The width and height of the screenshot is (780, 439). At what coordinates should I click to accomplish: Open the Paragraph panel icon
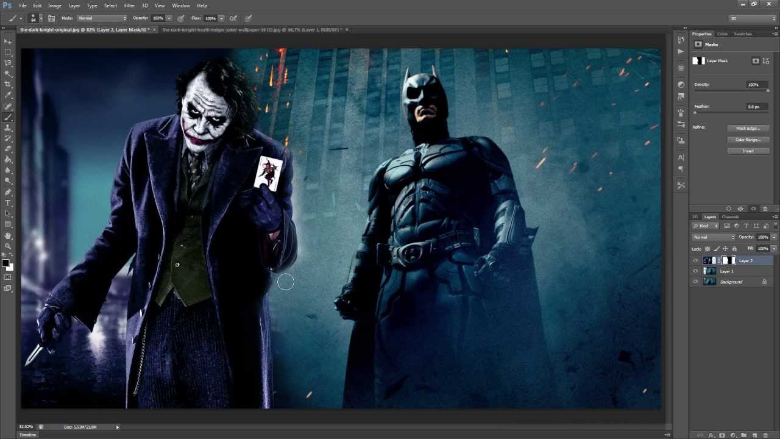[x=681, y=169]
